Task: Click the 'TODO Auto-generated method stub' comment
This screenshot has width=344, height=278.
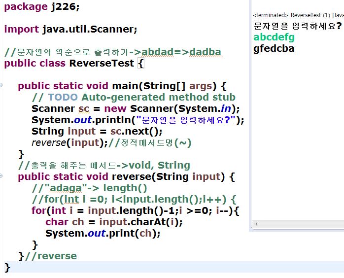Action: point(134,97)
